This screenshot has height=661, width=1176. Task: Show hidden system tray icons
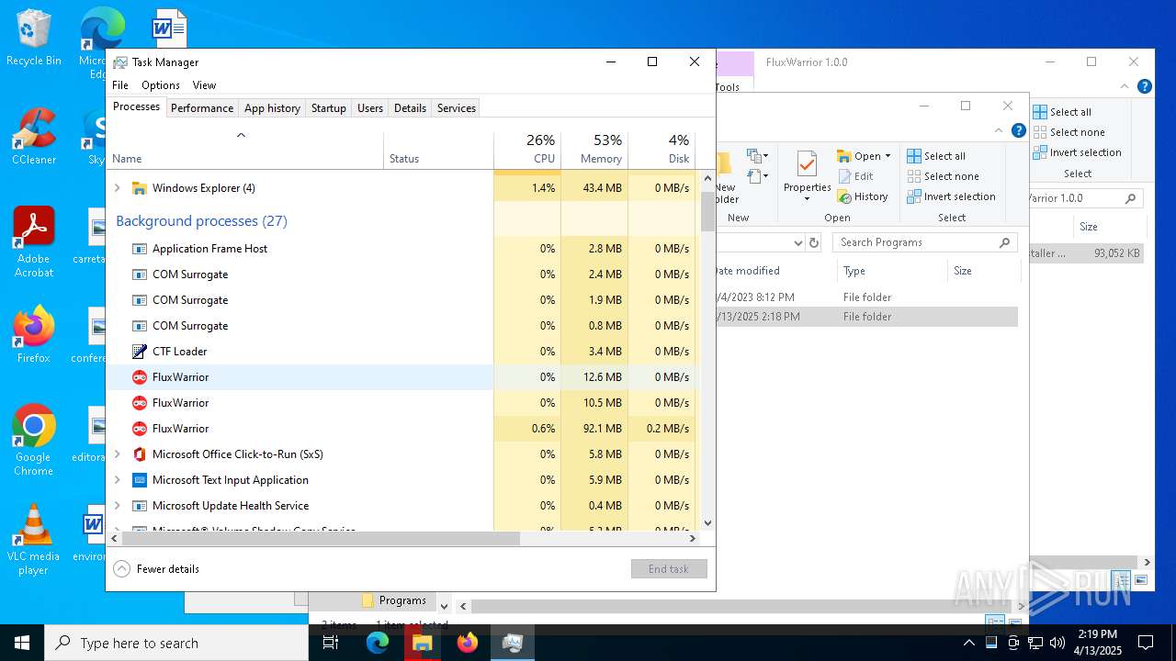(969, 643)
